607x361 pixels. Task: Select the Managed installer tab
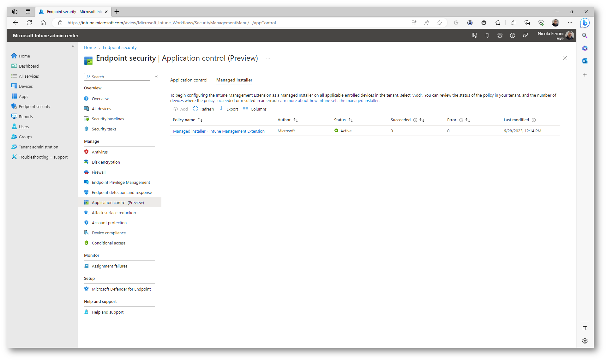coord(234,80)
